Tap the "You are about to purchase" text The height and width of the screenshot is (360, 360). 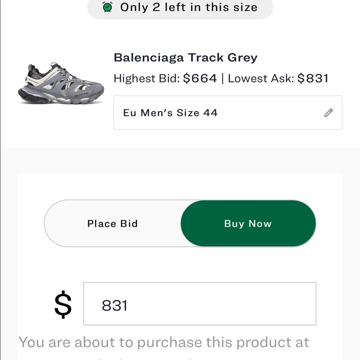[164, 342]
